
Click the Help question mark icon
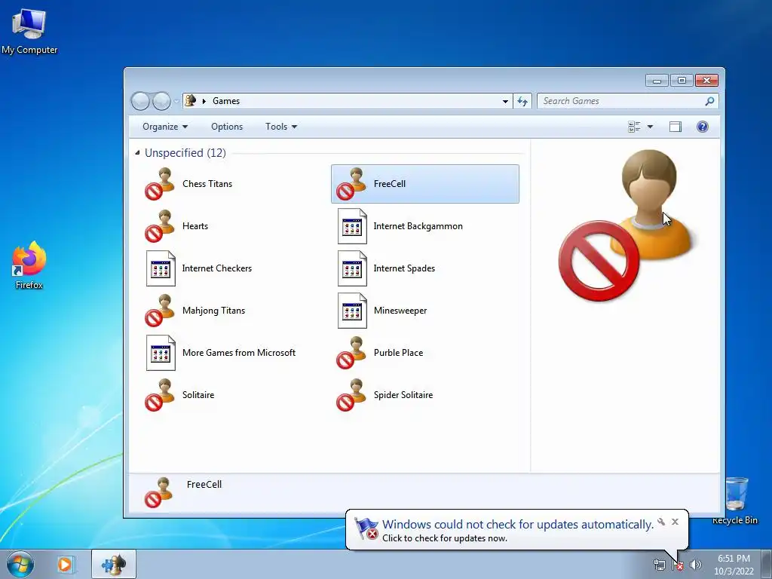[703, 127]
